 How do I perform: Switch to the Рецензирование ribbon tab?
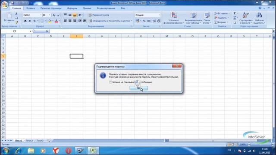click(106, 8)
